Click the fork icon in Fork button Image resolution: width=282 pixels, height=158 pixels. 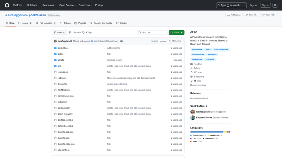(247, 15)
